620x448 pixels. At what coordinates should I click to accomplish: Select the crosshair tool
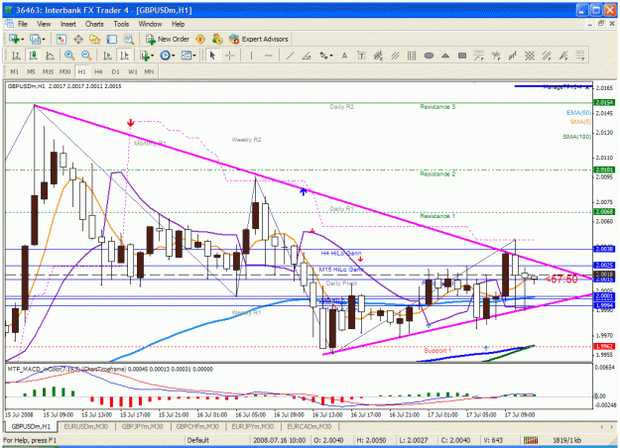coord(230,56)
